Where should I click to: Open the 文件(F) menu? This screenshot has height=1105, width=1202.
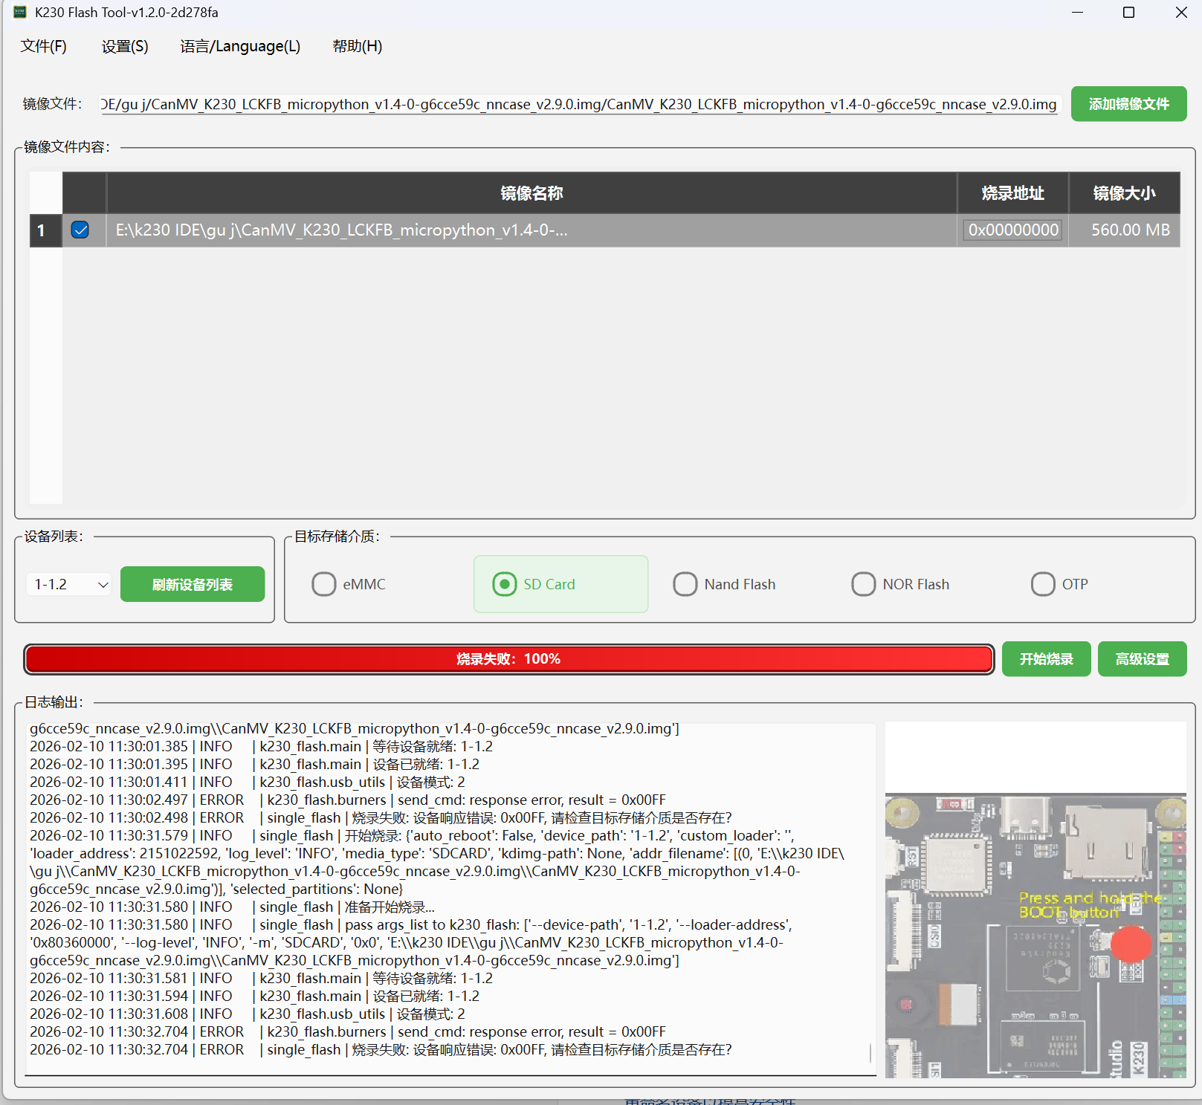[x=44, y=46]
